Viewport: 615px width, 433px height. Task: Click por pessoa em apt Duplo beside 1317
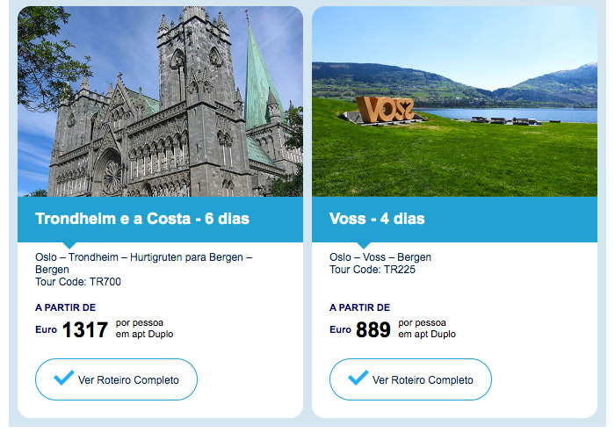click(144, 328)
